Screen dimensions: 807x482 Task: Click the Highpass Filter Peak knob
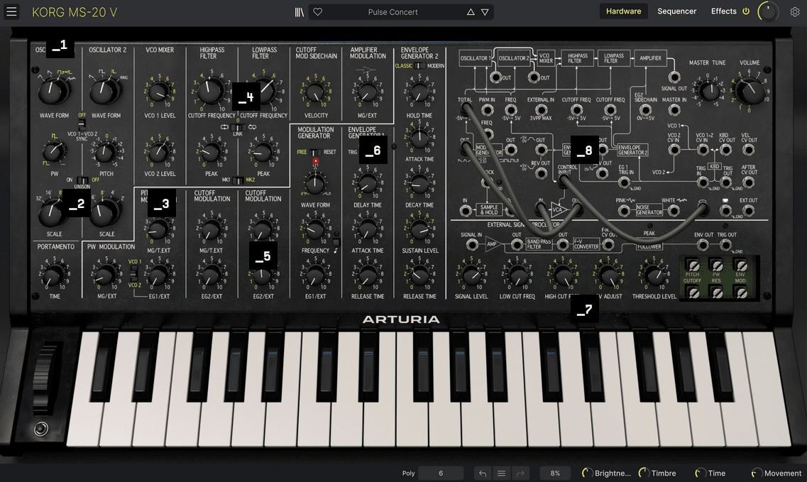[x=211, y=153]
